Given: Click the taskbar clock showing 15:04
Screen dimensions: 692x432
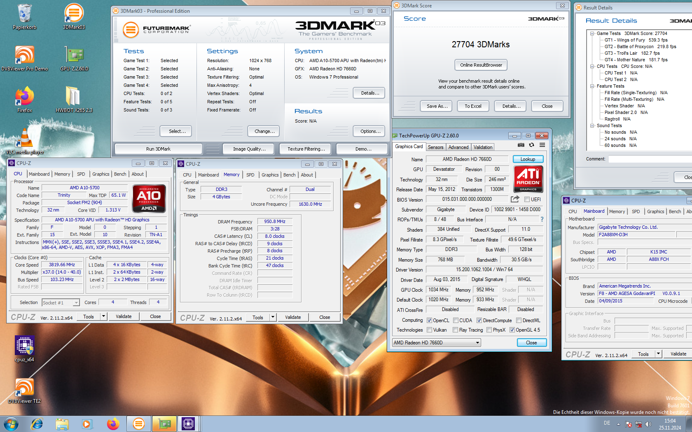Looking at the screenshot, I should click(x=670, y=421).
